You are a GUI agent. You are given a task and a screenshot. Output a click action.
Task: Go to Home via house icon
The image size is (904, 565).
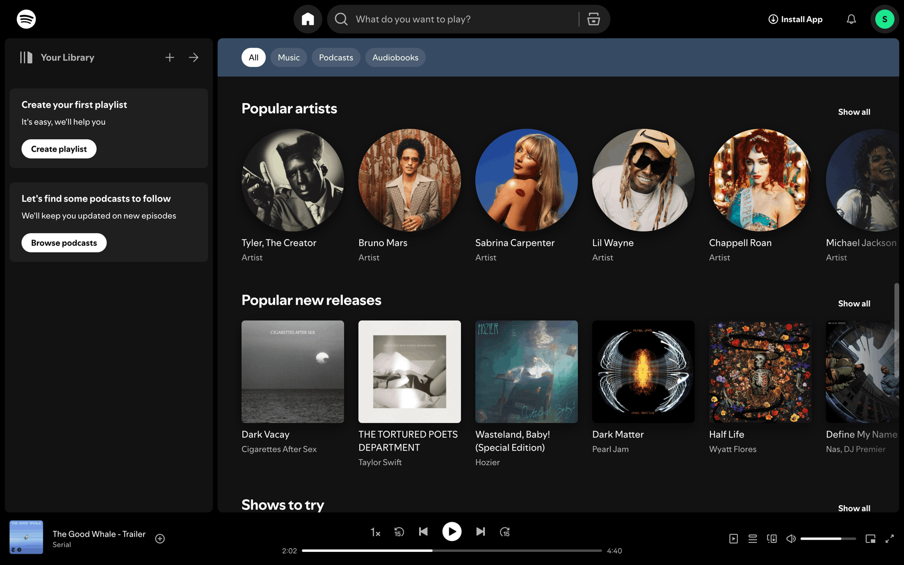coord(308,19)
